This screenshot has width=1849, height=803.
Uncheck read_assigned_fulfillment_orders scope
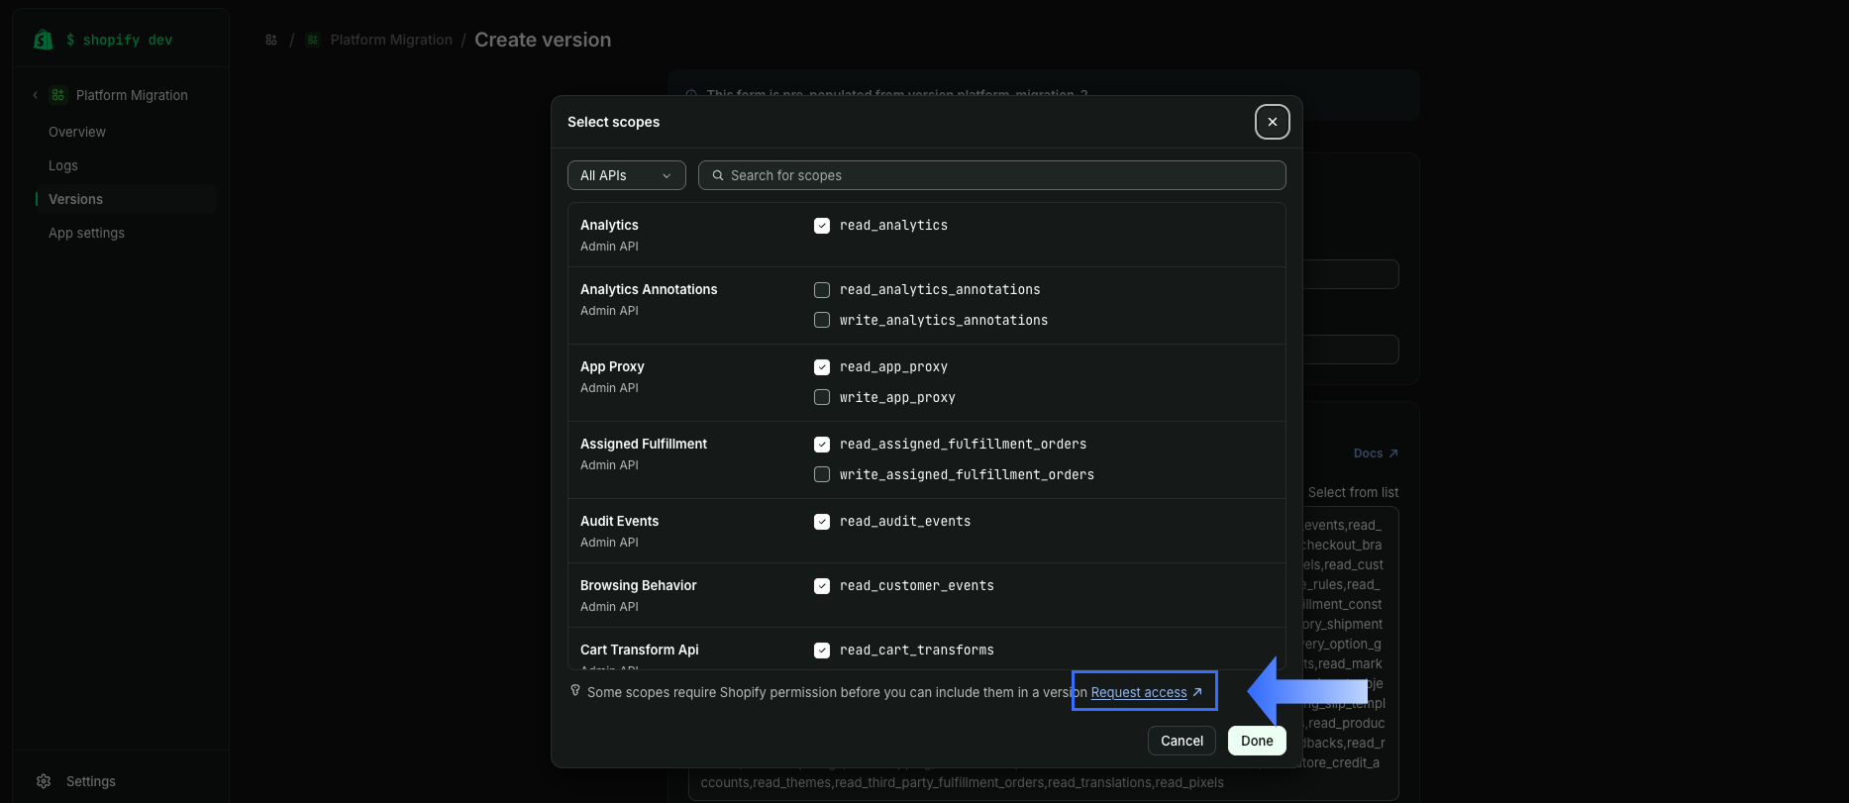tap(822, 445)
